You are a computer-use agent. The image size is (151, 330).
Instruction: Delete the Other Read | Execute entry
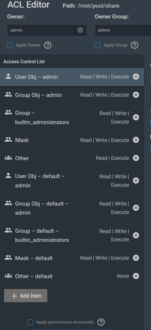point(136,158)
